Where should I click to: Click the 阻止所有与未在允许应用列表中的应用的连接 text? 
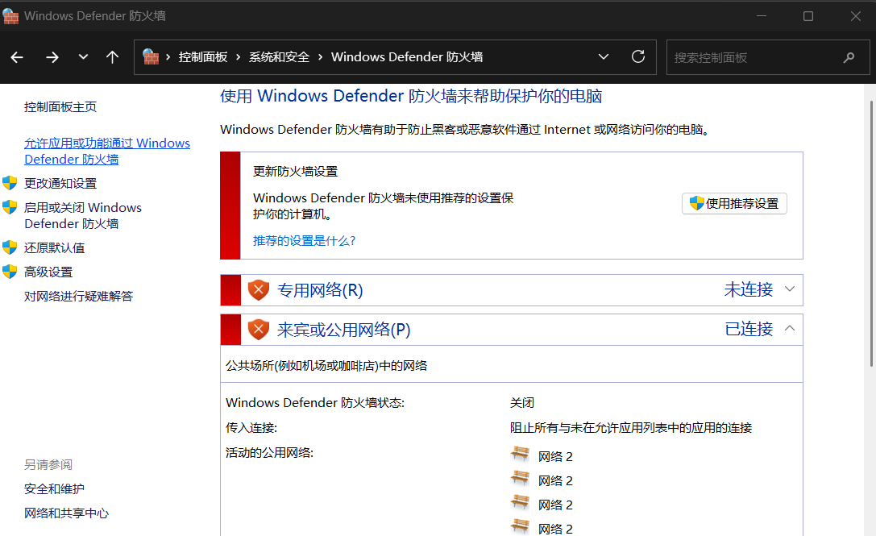(x=631, y=427)
